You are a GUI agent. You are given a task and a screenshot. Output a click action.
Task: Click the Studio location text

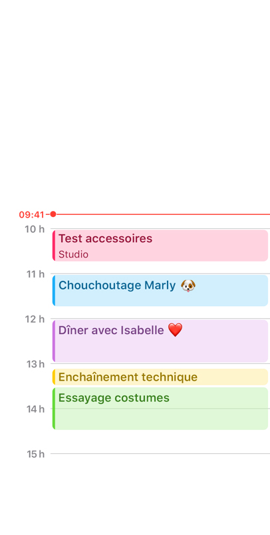73,255
